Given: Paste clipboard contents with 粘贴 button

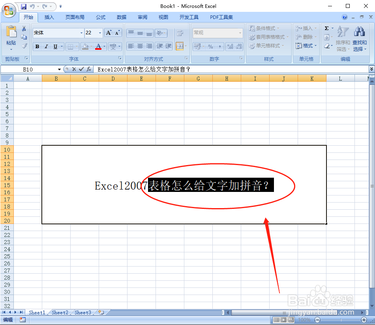Looking at the screenshot, I should (11, 38).
